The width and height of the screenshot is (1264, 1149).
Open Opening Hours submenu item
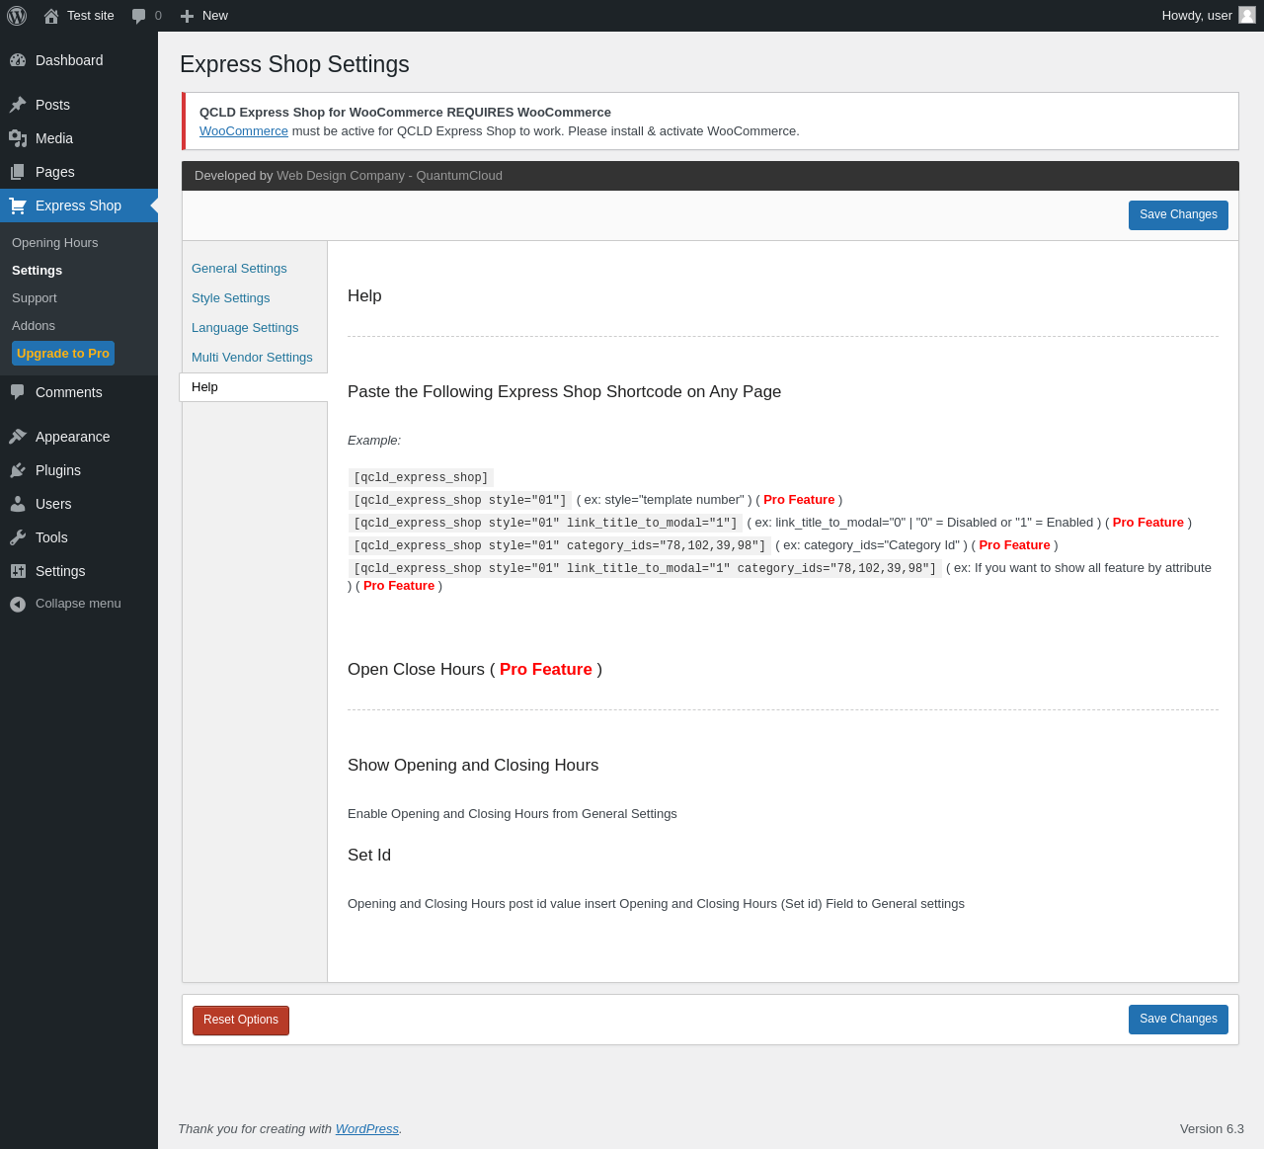tap(55, 243)
